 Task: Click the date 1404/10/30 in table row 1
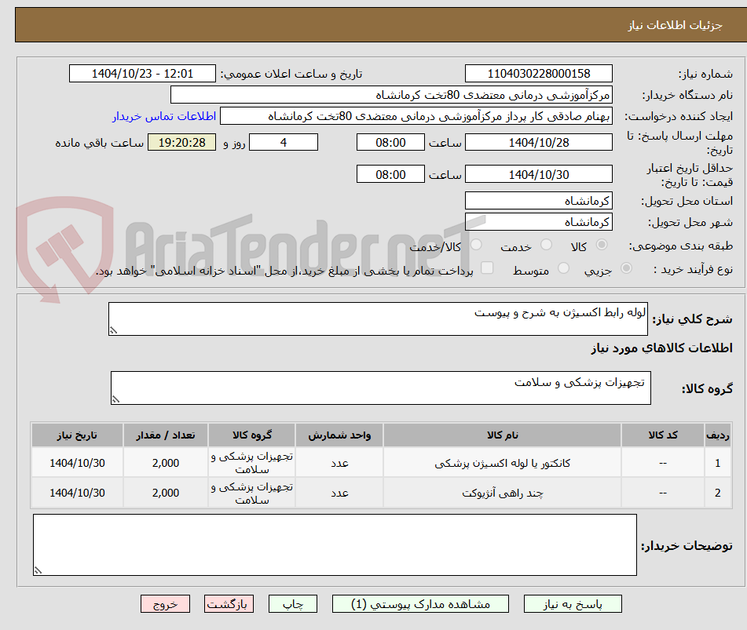(77, 463)
